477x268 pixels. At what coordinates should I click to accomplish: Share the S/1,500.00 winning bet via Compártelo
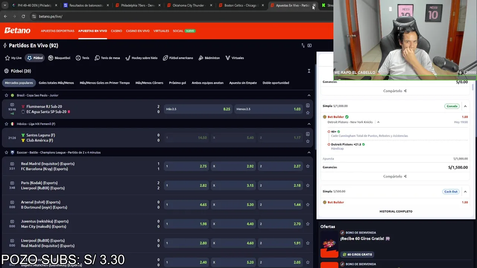point(395,176)
